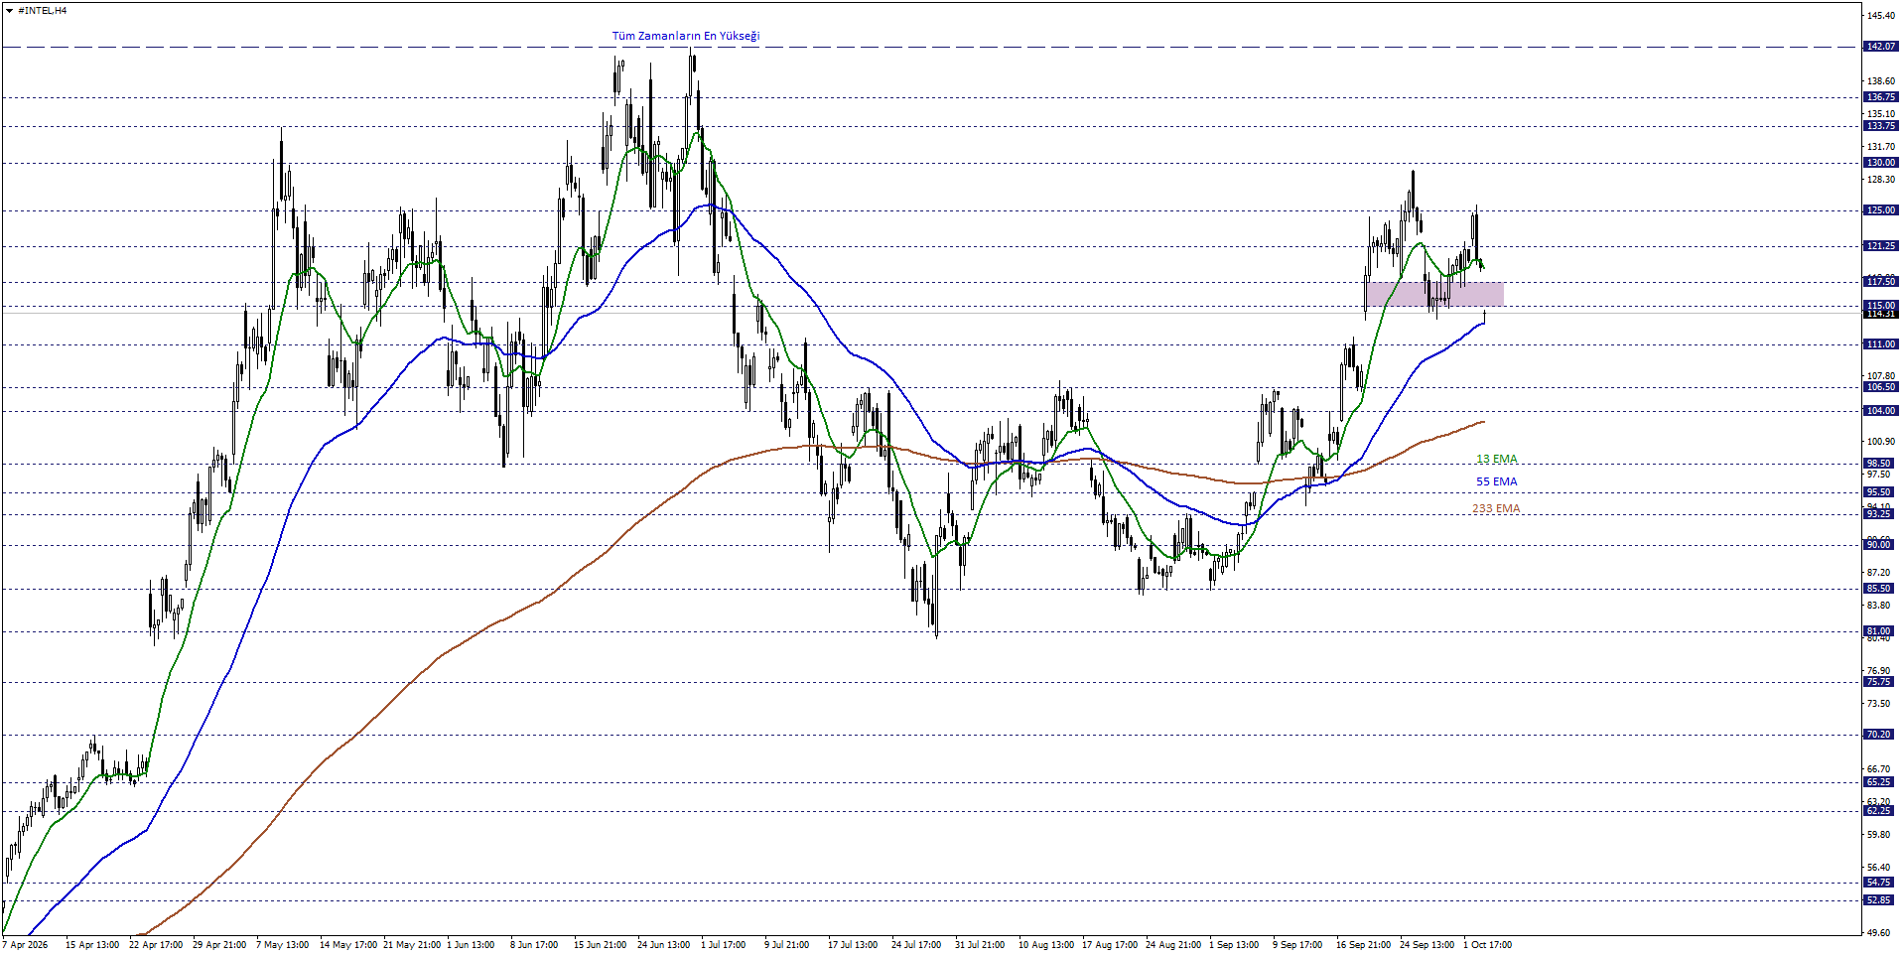Click the '7 May 13:00' time axis label
The width and height of the screenshot is (1902, 956).
[282, 945]
